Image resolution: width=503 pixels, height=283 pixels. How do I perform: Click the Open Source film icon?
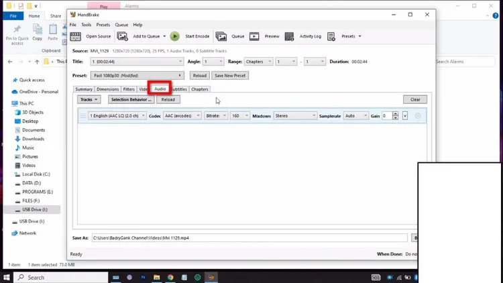click(75, 36)
